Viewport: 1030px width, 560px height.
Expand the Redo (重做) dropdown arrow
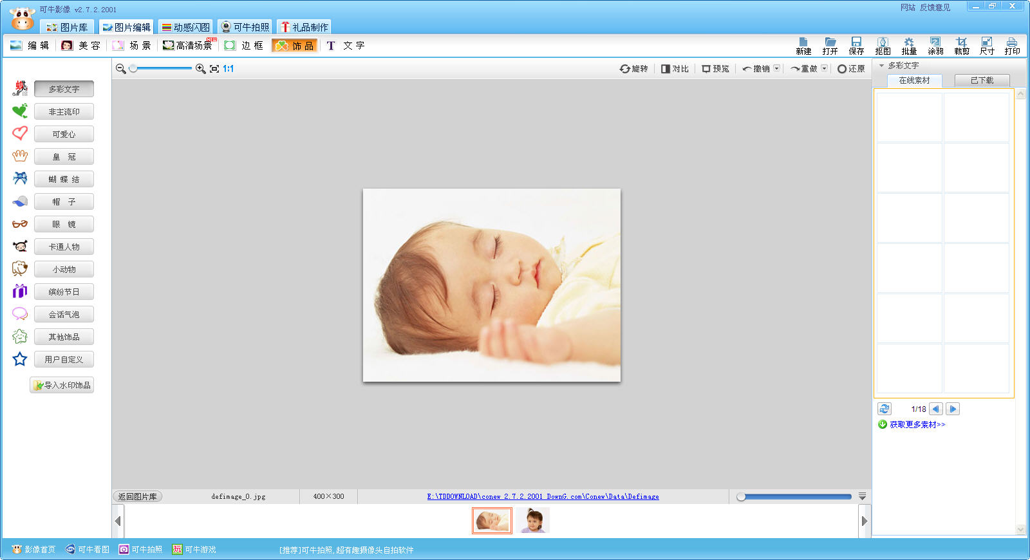pos(824,68)
